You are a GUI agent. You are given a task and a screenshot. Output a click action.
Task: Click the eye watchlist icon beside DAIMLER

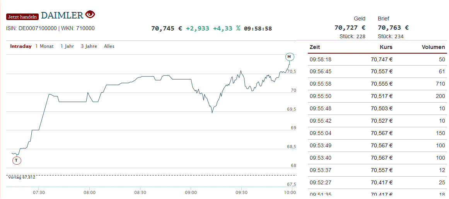pyautogui.click(x=90, y=15)
